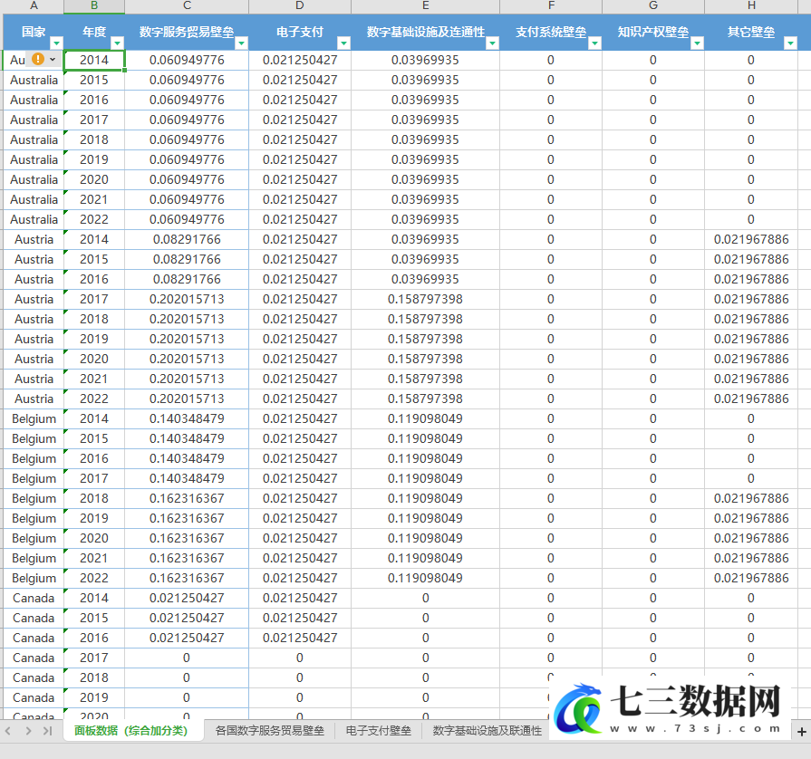Screen dimensions: 811x759
Task: Select the 其它壁垒 header cell
Action: point(751,32)
